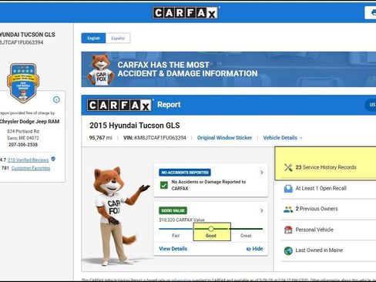The height and width of the screenshot is (282, 376).
Task: Click the green no-accident checkmark box
Action: tap(164, 185)
